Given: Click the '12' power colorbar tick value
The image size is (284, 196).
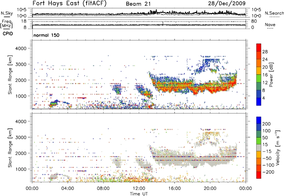Looking at the screenshot, I should pyautogui.click(x=265, y=83).
